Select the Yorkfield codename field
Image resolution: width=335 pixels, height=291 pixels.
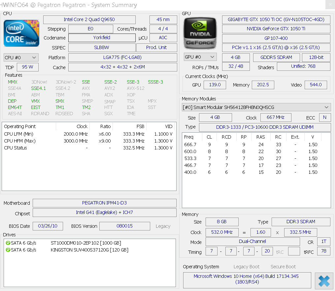pos(102,38)
